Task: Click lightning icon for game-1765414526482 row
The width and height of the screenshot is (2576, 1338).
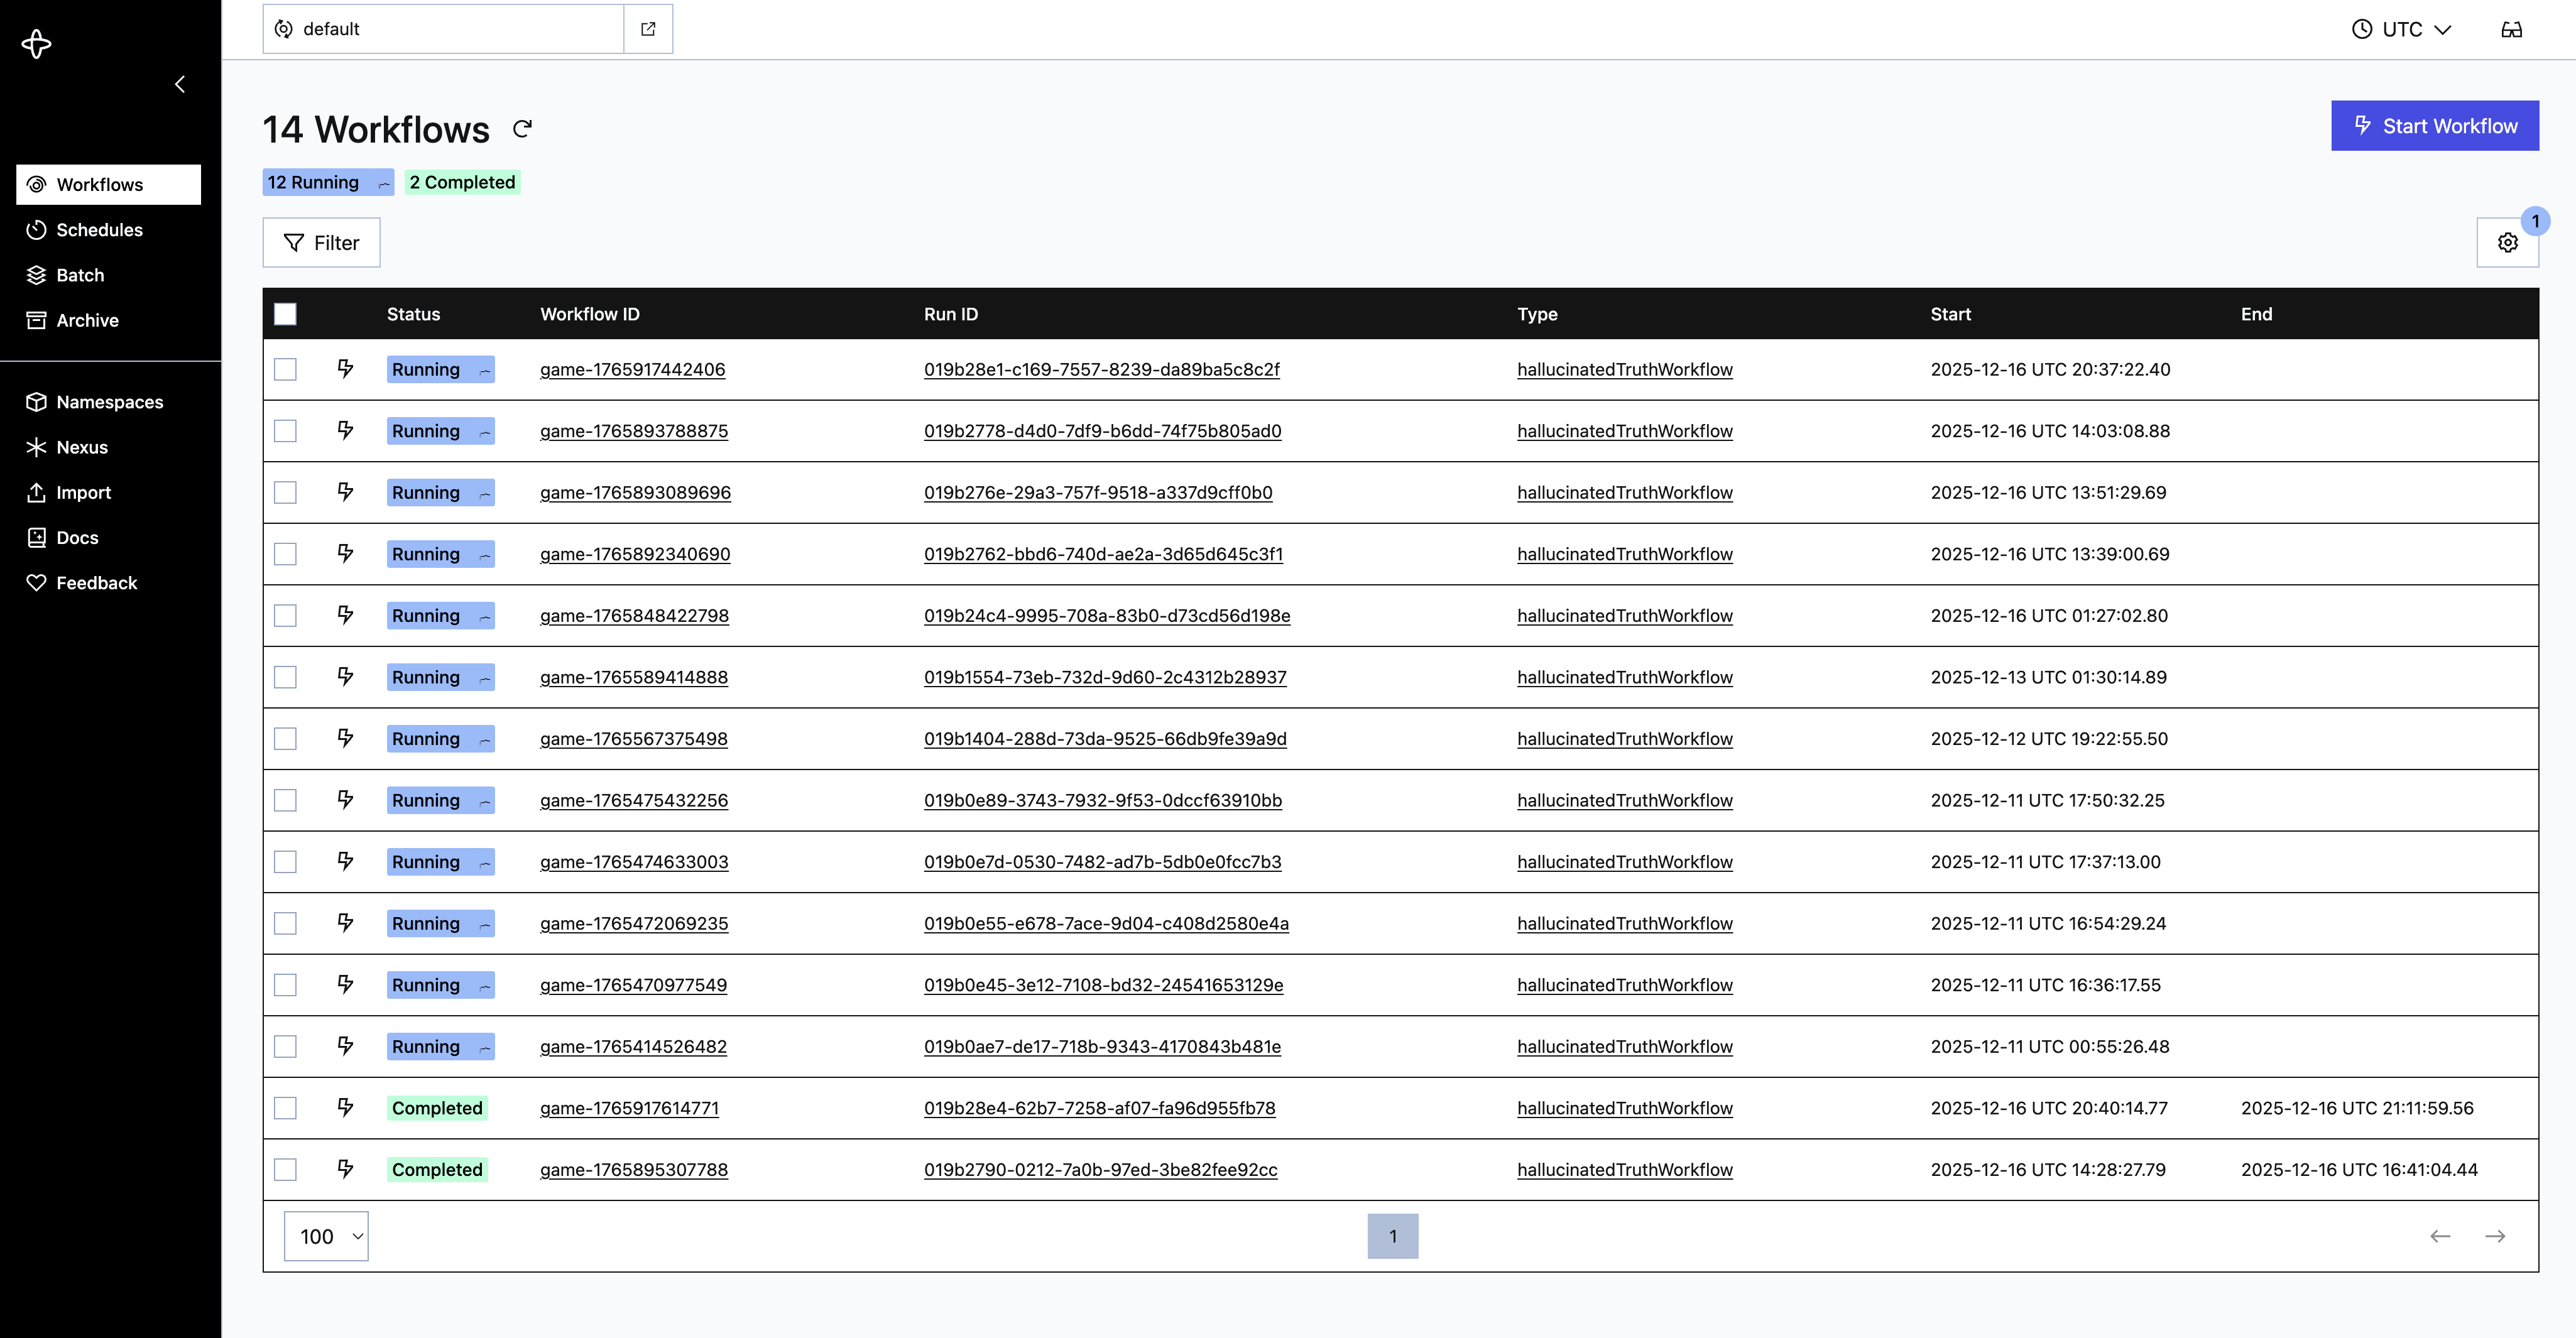Action: (345, 1046)
